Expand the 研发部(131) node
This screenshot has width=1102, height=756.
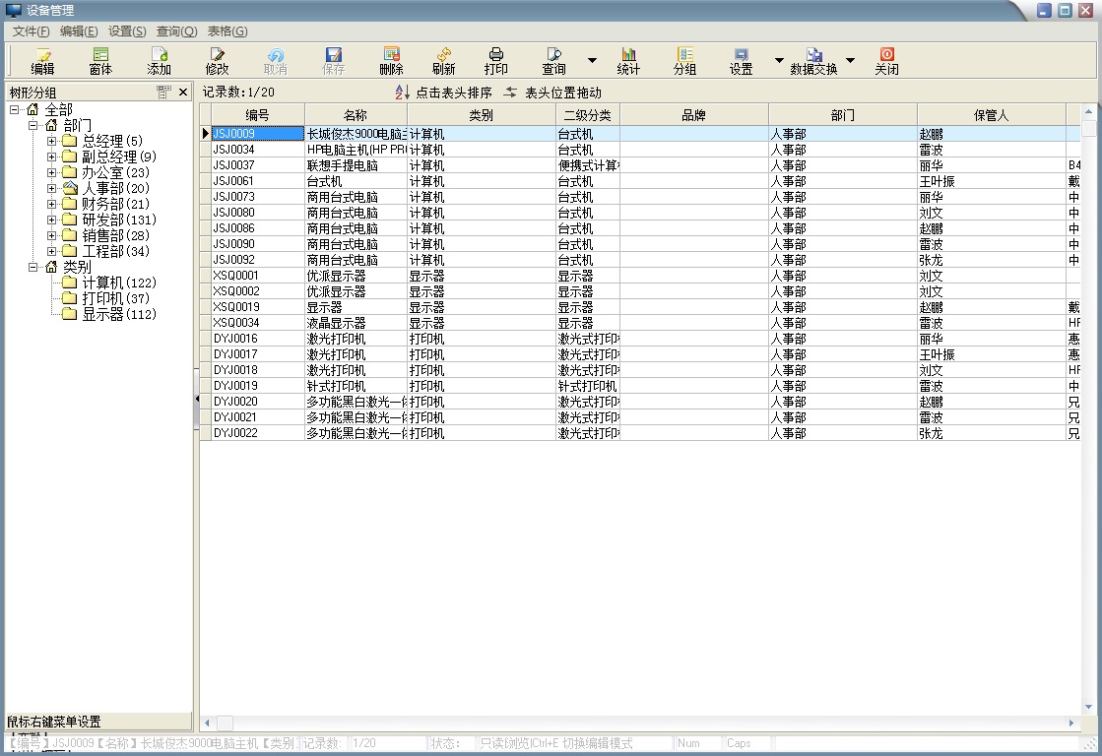click(x=51, y=220)
